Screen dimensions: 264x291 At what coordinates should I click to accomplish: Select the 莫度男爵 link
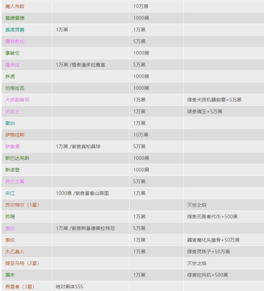point(15,30)
